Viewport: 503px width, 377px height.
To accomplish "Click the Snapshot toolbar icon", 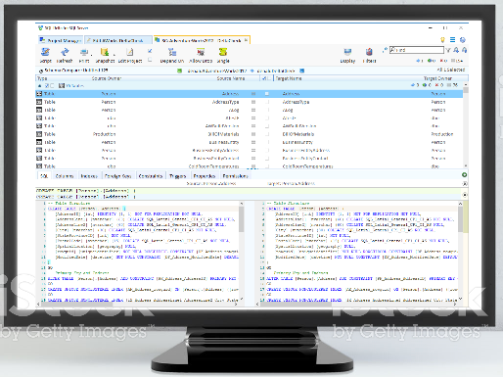I will 105,52.
